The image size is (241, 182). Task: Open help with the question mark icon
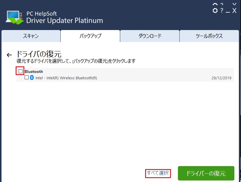tap(222, 11)
